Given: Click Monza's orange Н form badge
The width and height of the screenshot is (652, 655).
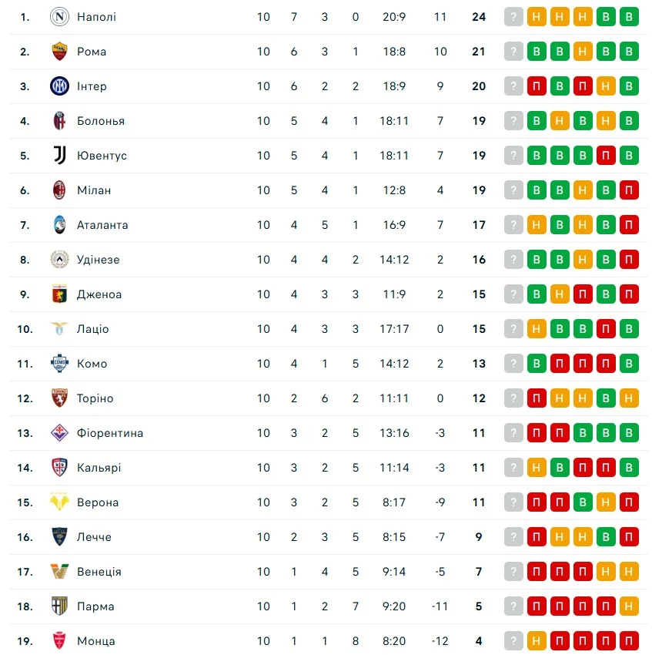Looking at the screenshot, I should point(537,641).
